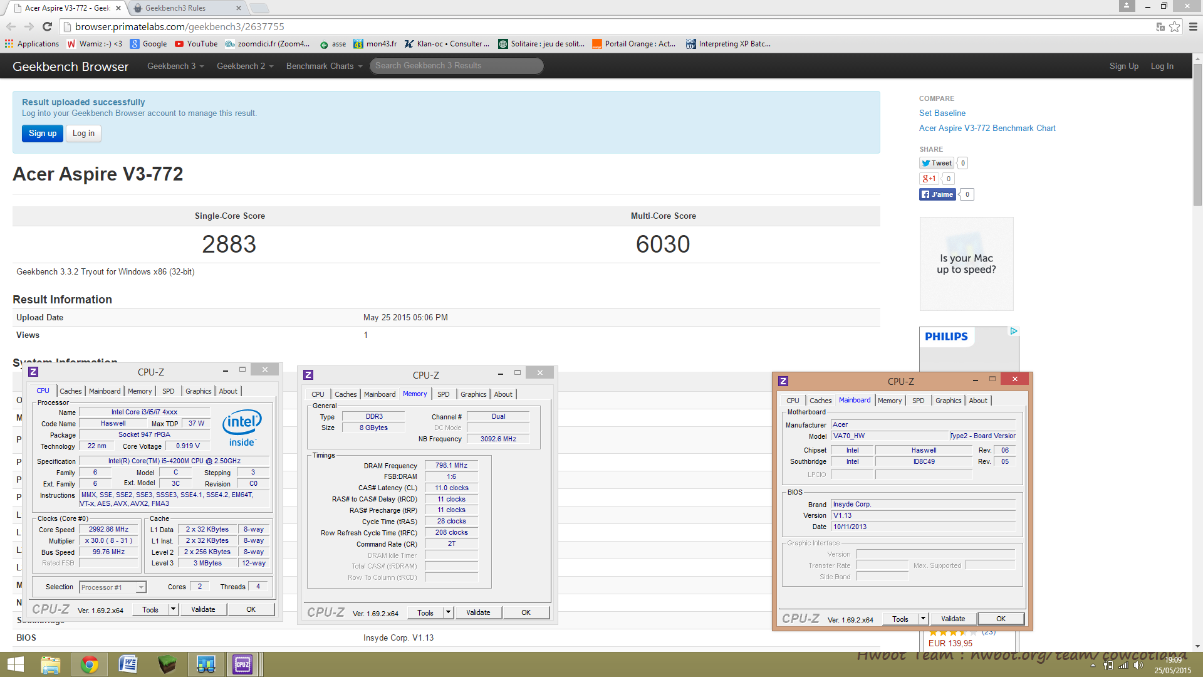Image resolution: width=1203 pixels, height=677 pixels.
Task: Click OK in right CPU-Z window
Action: 1001,619
